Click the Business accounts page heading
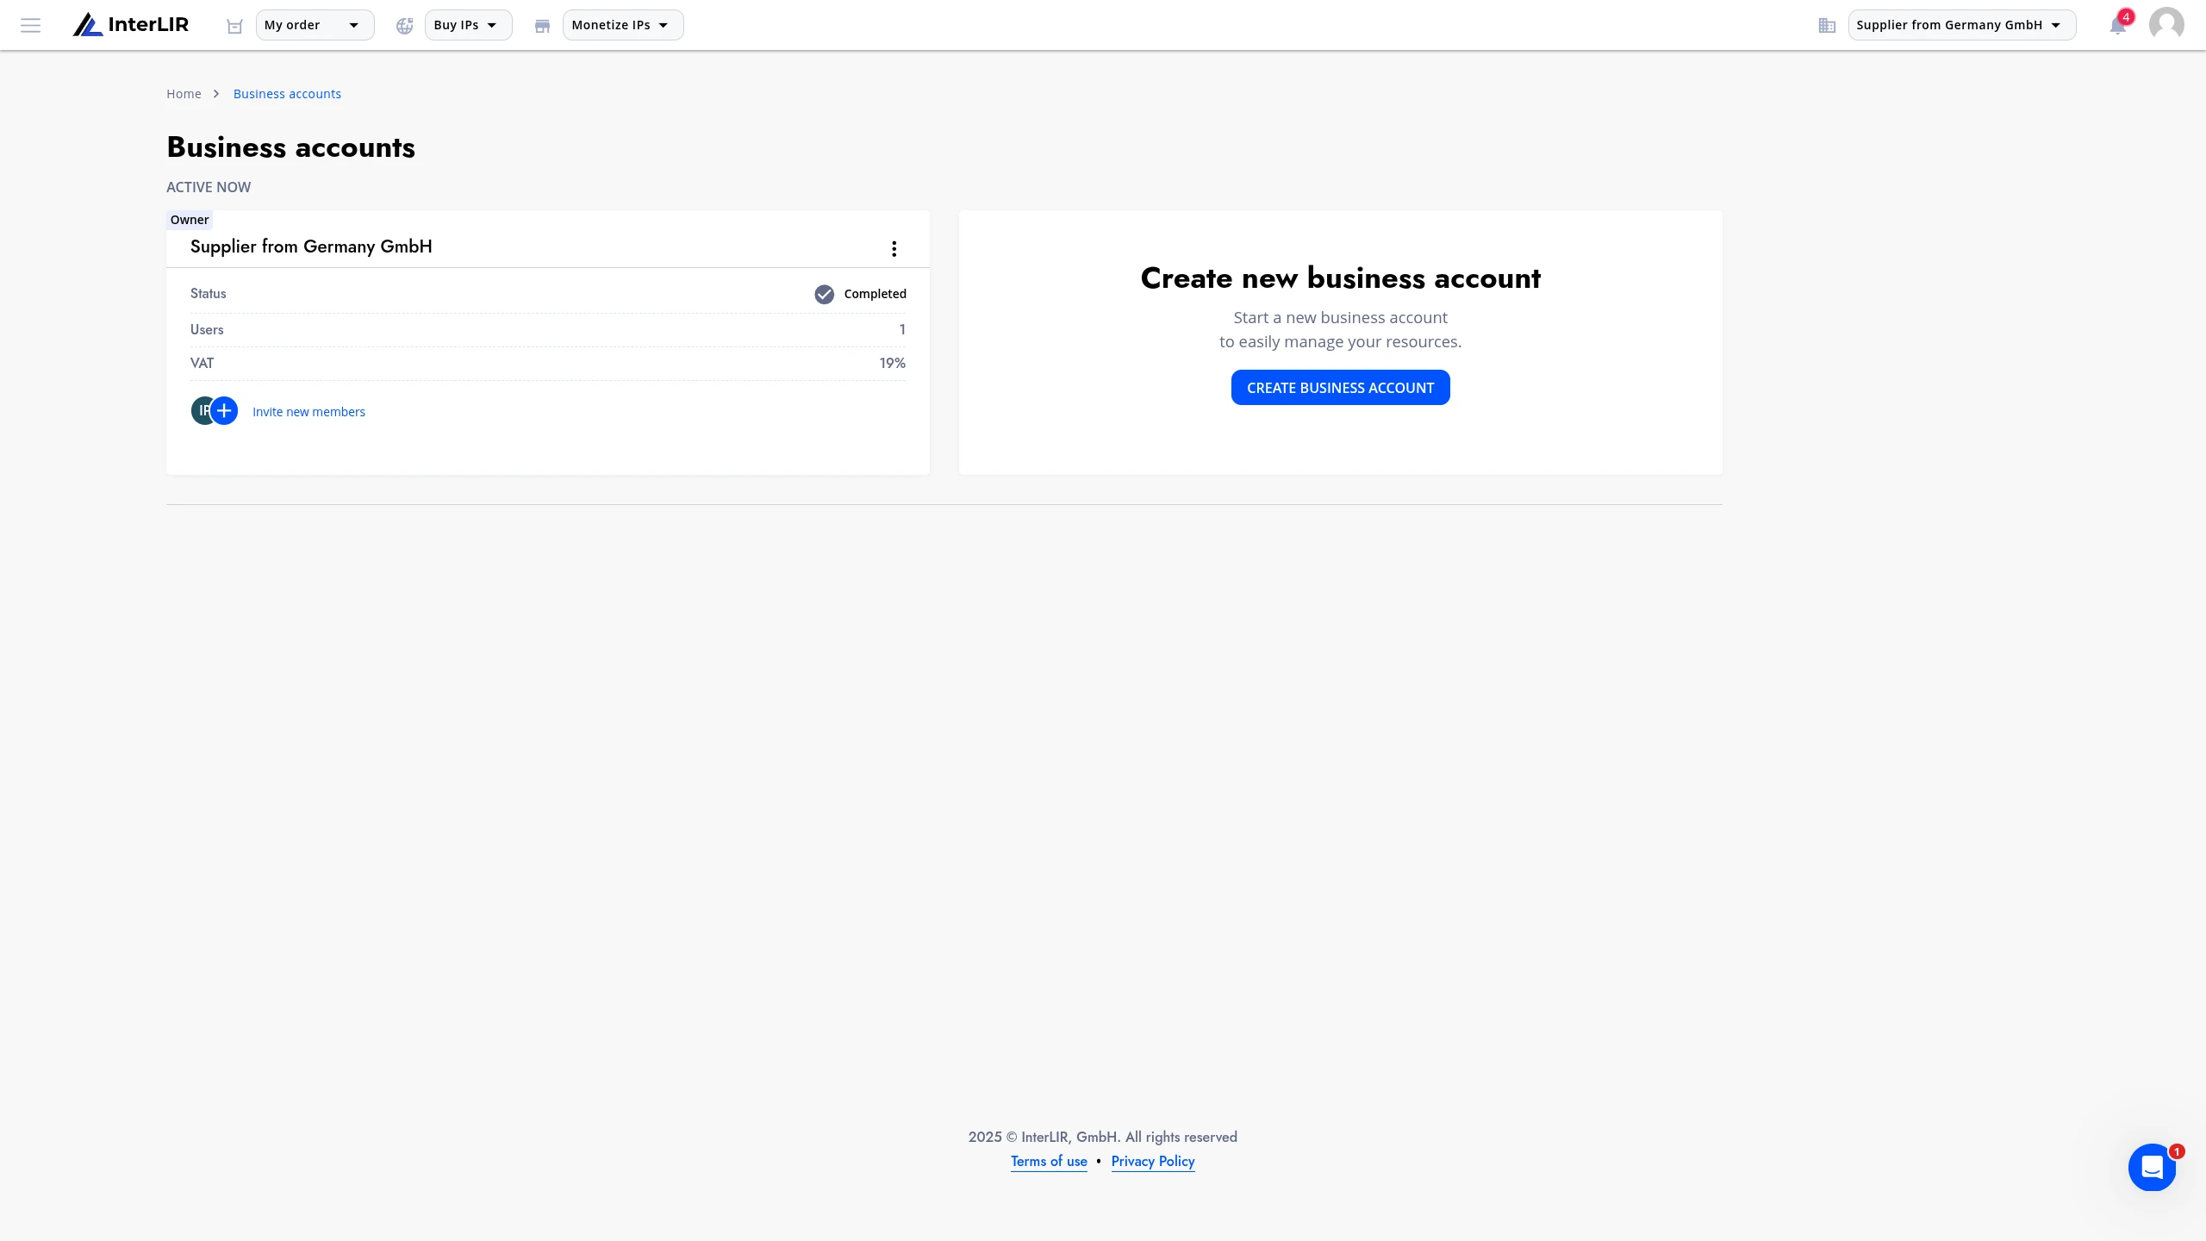The width and height of the screenshot is (2206, 1241). pos(291,147)
